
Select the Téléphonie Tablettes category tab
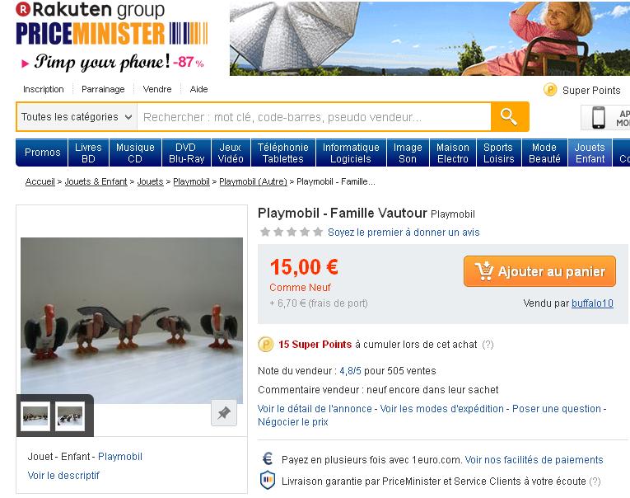282,153
